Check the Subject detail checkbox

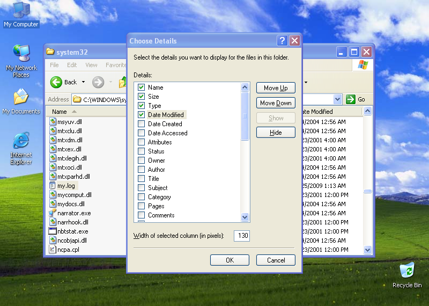click(141, 188)
